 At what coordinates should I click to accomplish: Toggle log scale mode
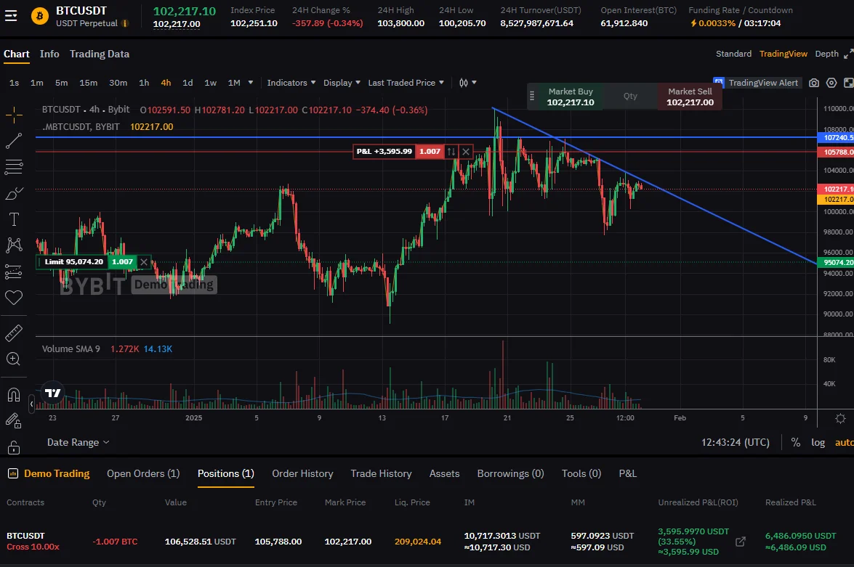(818, 442)
